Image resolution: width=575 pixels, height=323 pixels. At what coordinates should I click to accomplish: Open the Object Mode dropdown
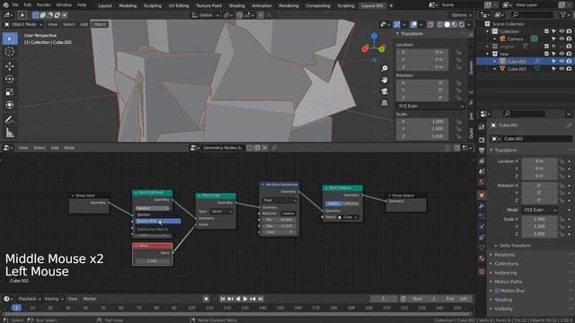tap(23, 24)
